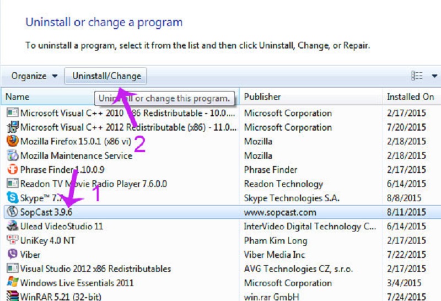Select Microsoft Visual C++ 2012 Redistributable name

pos(128,127)
